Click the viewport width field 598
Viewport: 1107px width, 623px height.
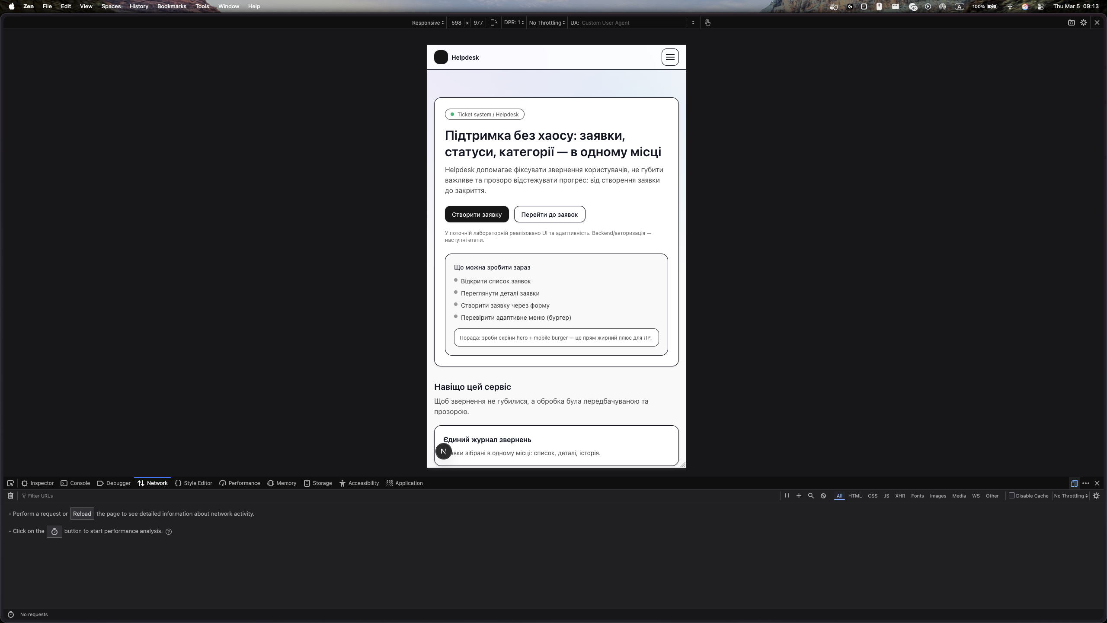coord(456,22)
